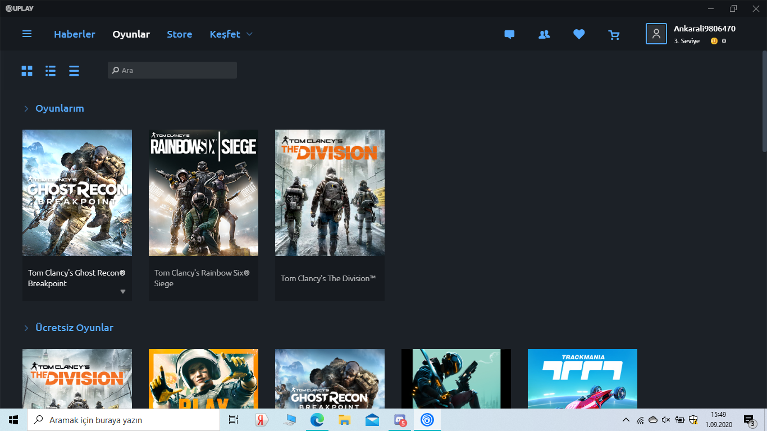The image size is (767, 431).
Task: Switch to detailed list view
Action: (51, 71)
